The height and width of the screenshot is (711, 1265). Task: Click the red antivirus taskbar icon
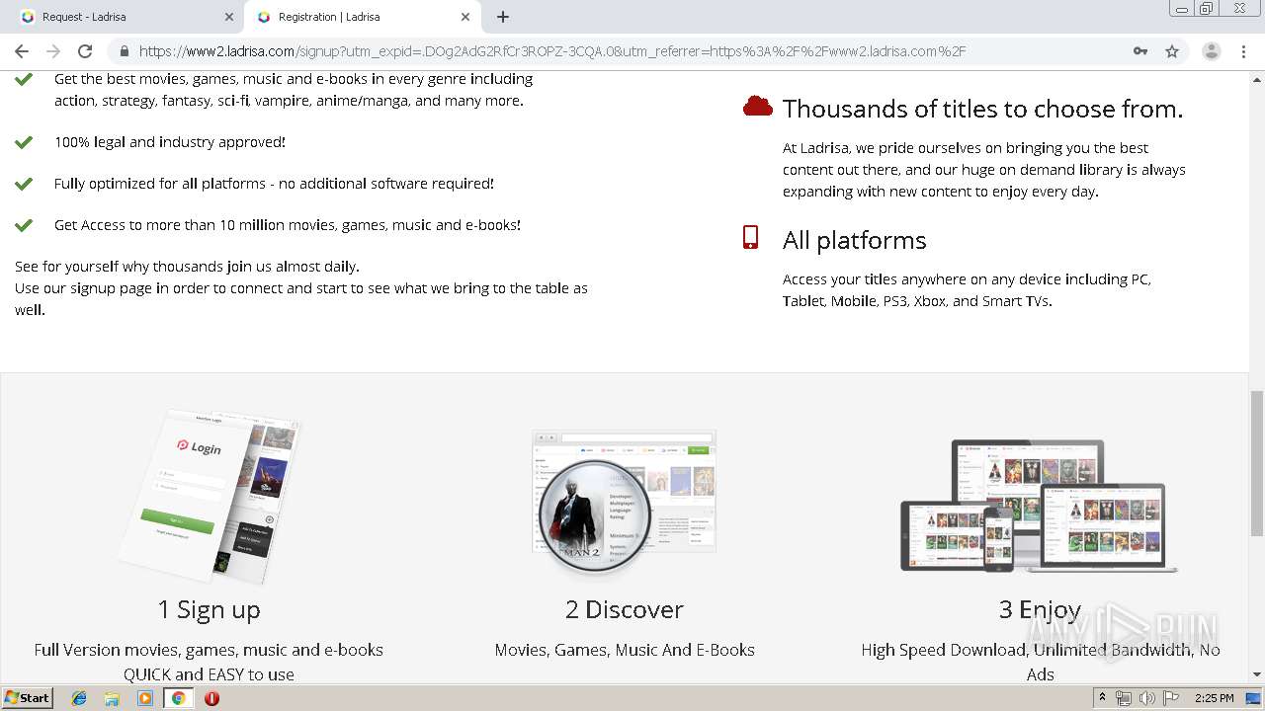pos(211,698)
